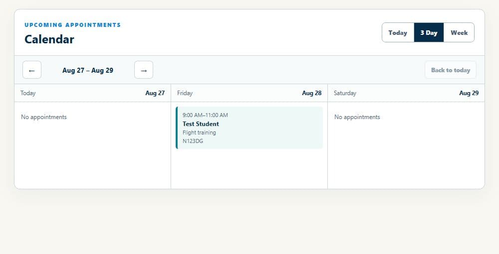Switch to the Week view tab
499x254 pixels.
click(459, 32)
